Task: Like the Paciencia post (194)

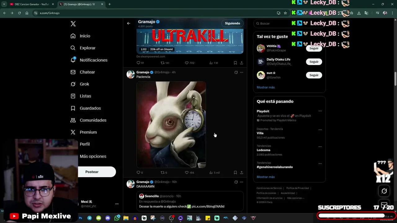Action: tap(190, 173)
